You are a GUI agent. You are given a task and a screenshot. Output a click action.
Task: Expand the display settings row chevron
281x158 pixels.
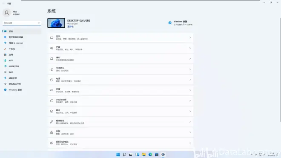pyautogui.click(x=190, y=37)
